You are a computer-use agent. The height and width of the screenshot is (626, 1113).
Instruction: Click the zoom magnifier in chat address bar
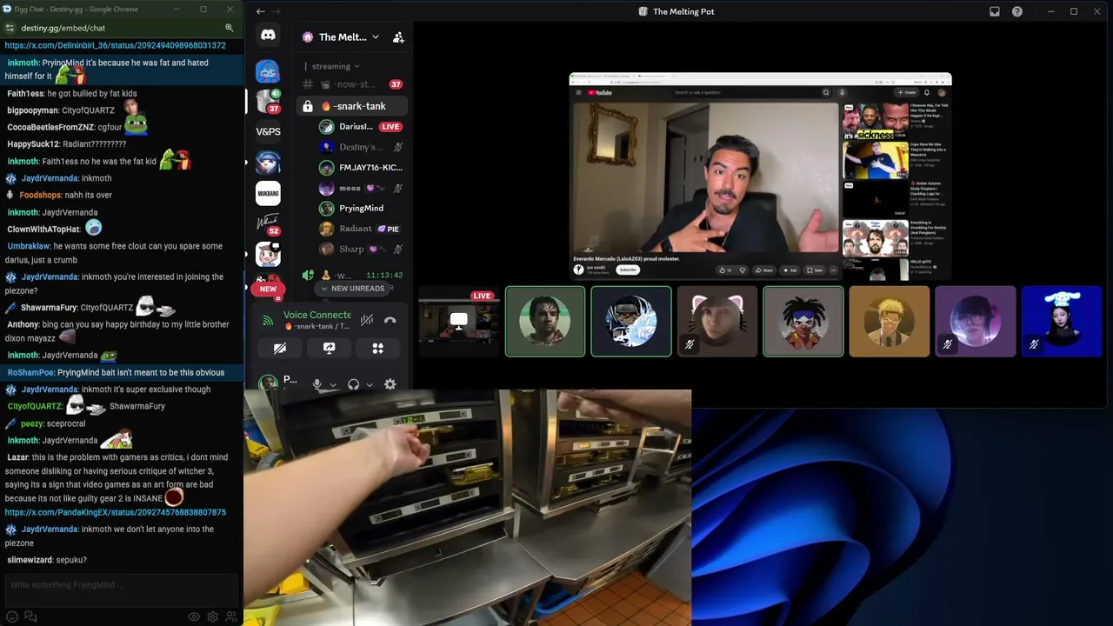[x=230, y=28]
